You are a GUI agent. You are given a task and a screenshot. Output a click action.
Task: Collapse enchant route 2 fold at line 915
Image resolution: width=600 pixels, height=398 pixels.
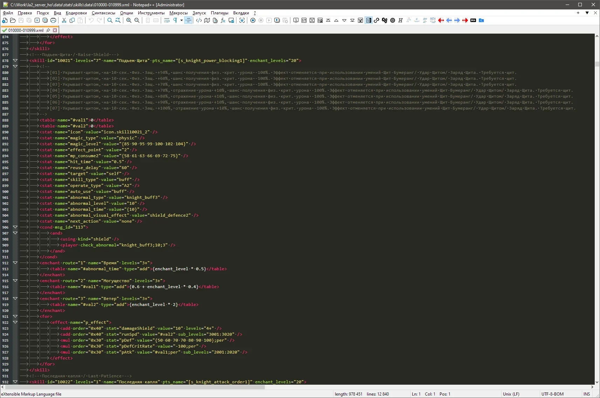(15, 281)
